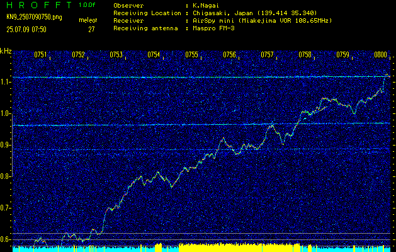Screen dimensions: 396x252
Task: Click the 0751 time marker
Action: (x=40, y=55)
